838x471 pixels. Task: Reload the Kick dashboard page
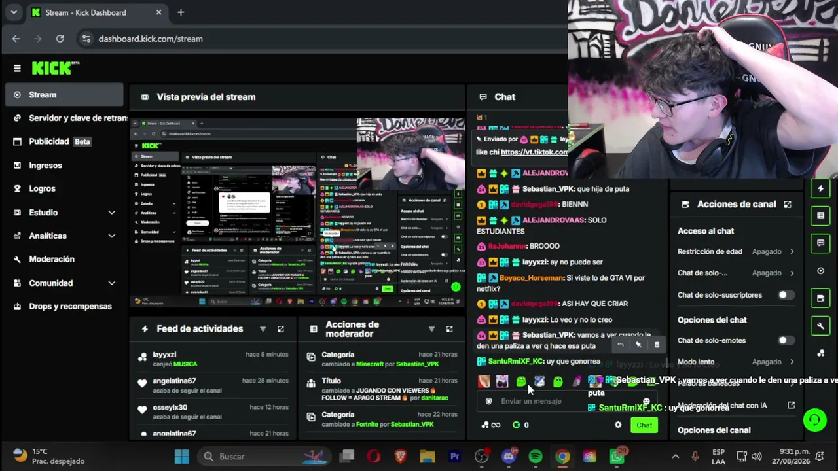60,39
